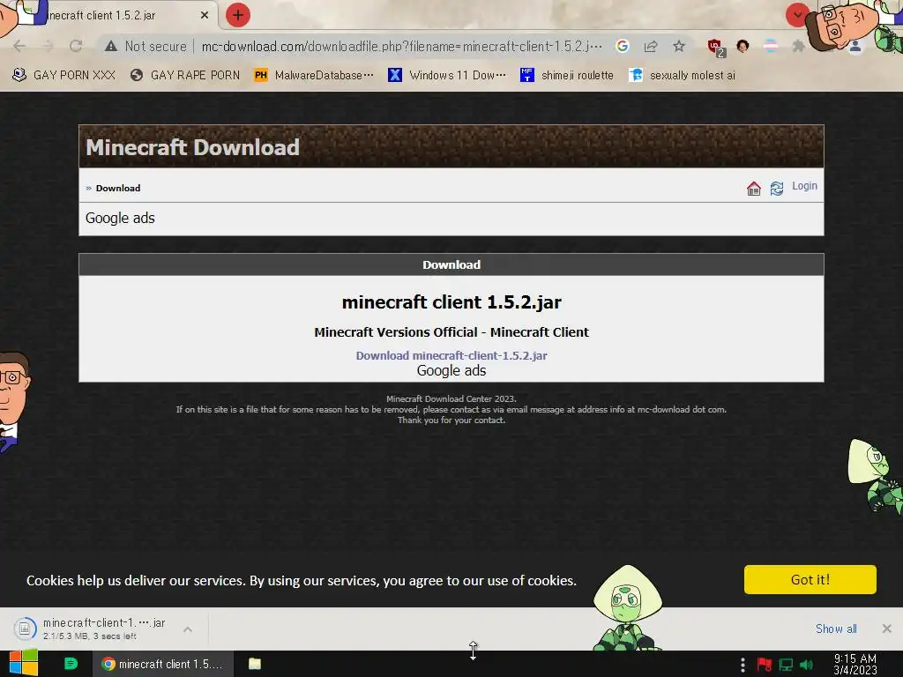Close the minecraft client 1.5.2.jar tab
903x677 pixels.
point(205,16)
